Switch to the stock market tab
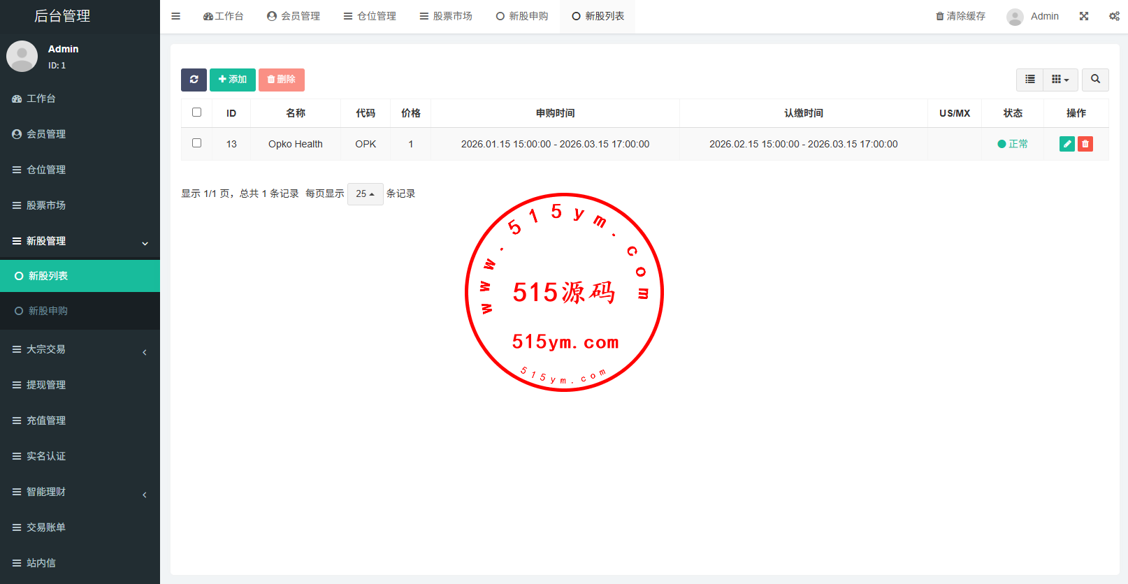 [x=446, y=16]
